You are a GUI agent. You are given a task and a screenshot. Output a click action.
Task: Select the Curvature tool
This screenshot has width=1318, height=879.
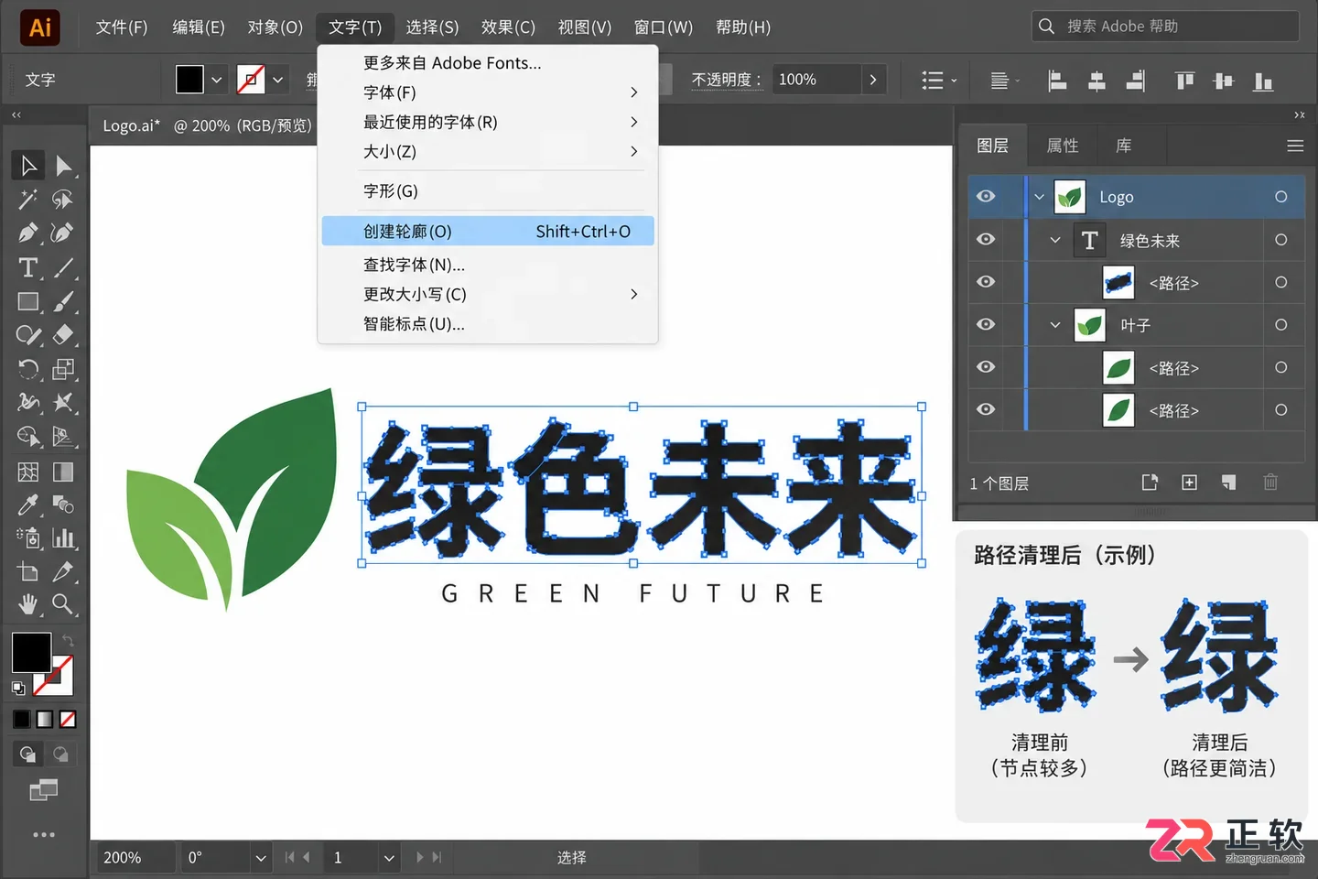click(63, 233)
